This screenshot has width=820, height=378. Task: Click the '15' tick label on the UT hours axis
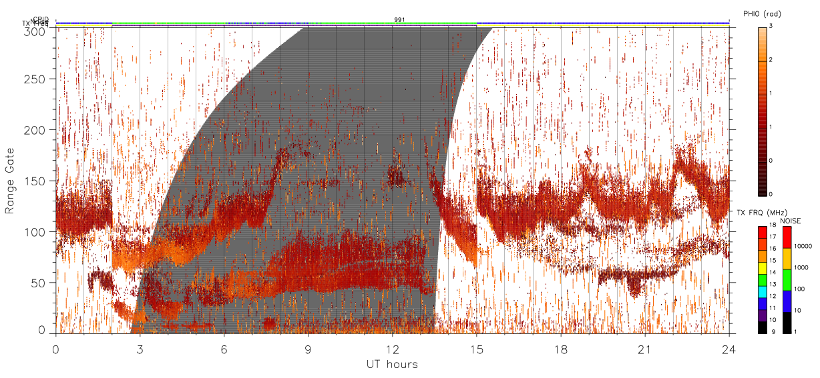pyautogui.click(x=477, y=349)
